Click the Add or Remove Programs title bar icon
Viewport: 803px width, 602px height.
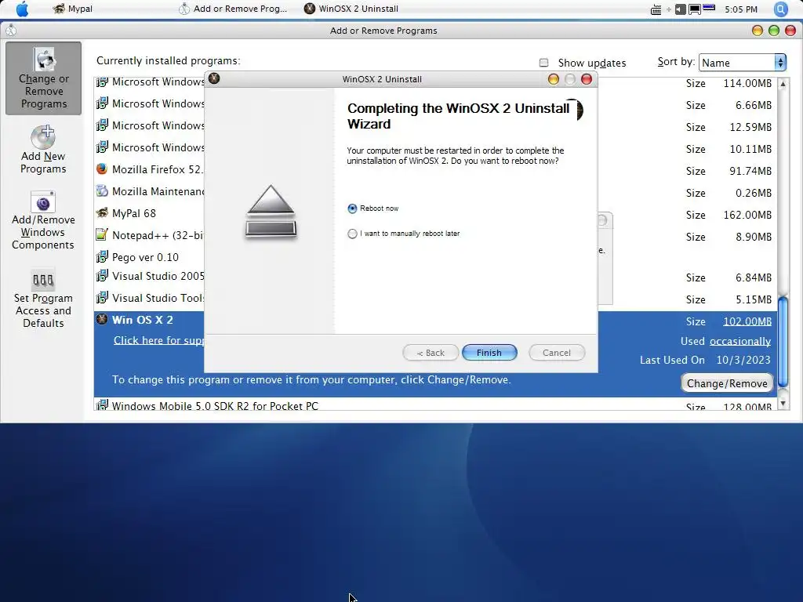pos(11,31)
